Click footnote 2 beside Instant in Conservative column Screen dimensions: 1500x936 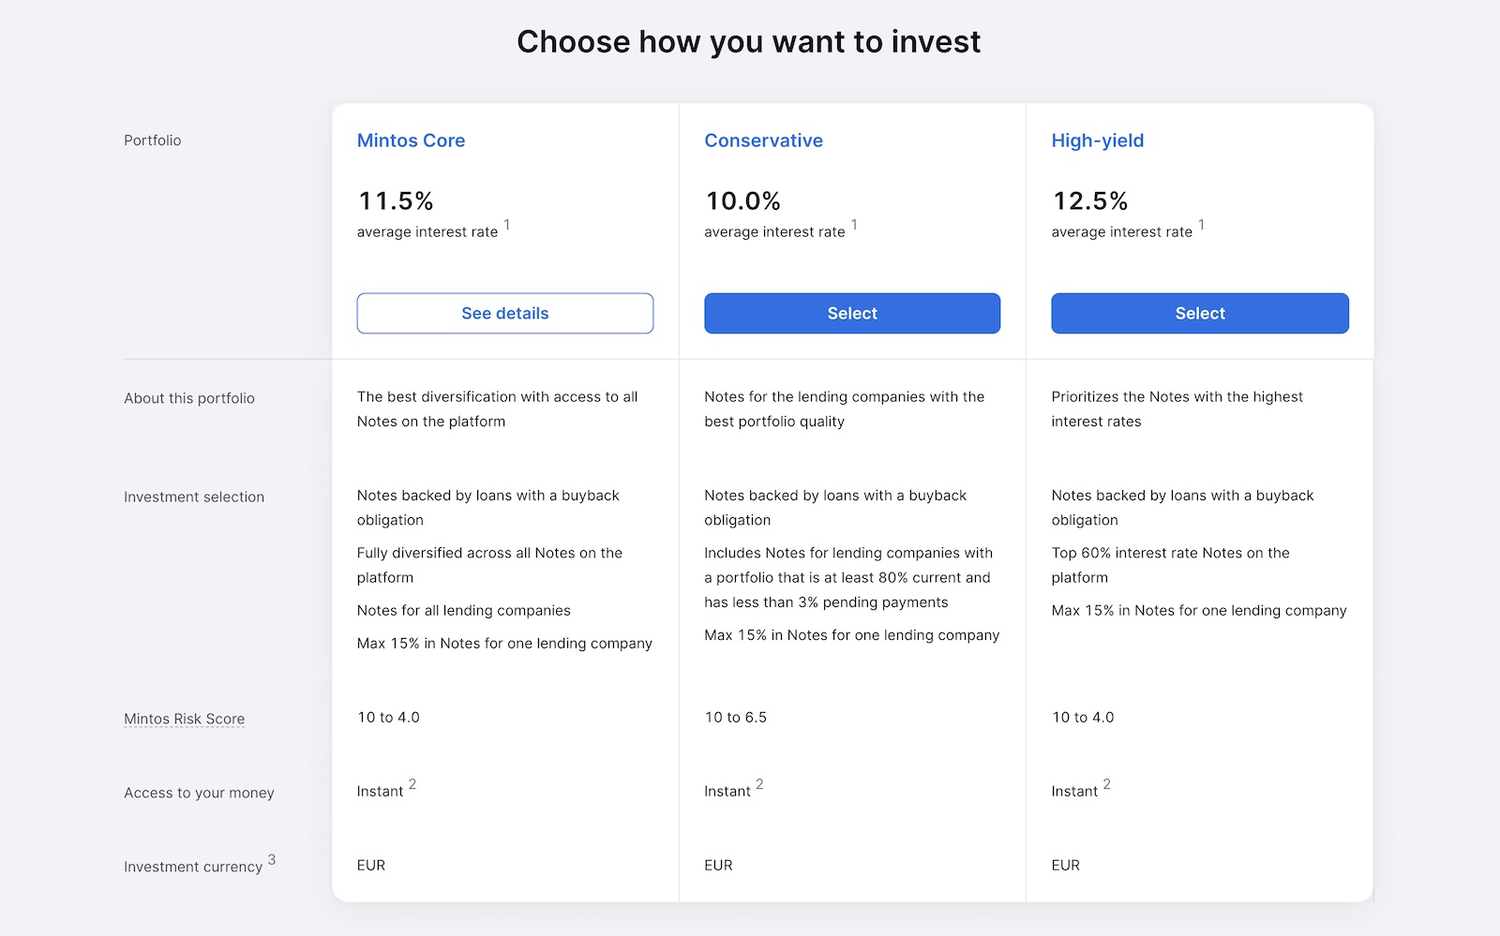click(x=759, y=784)
